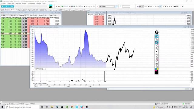Open the Система menu
This screenshot has height=109, width=194.
[x=3, y=3]
